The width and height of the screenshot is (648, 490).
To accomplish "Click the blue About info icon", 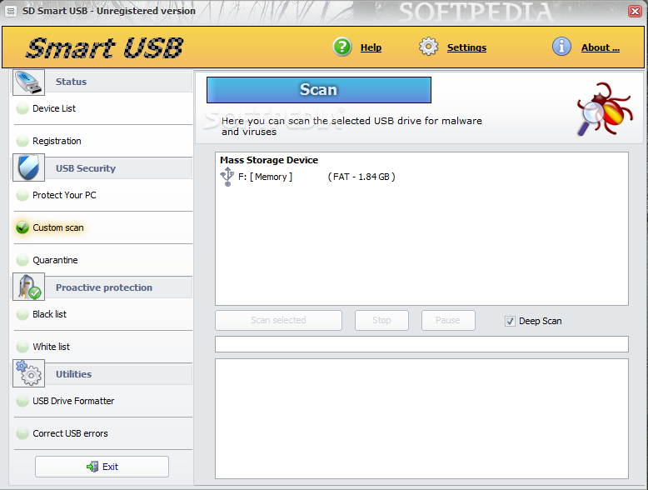I will click(x=561, y=47).
